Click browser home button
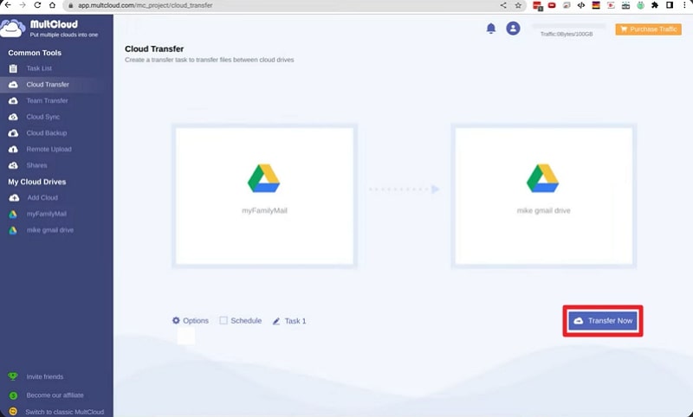The height and width of the screenshot is (417, 693). tap(53, 5)
